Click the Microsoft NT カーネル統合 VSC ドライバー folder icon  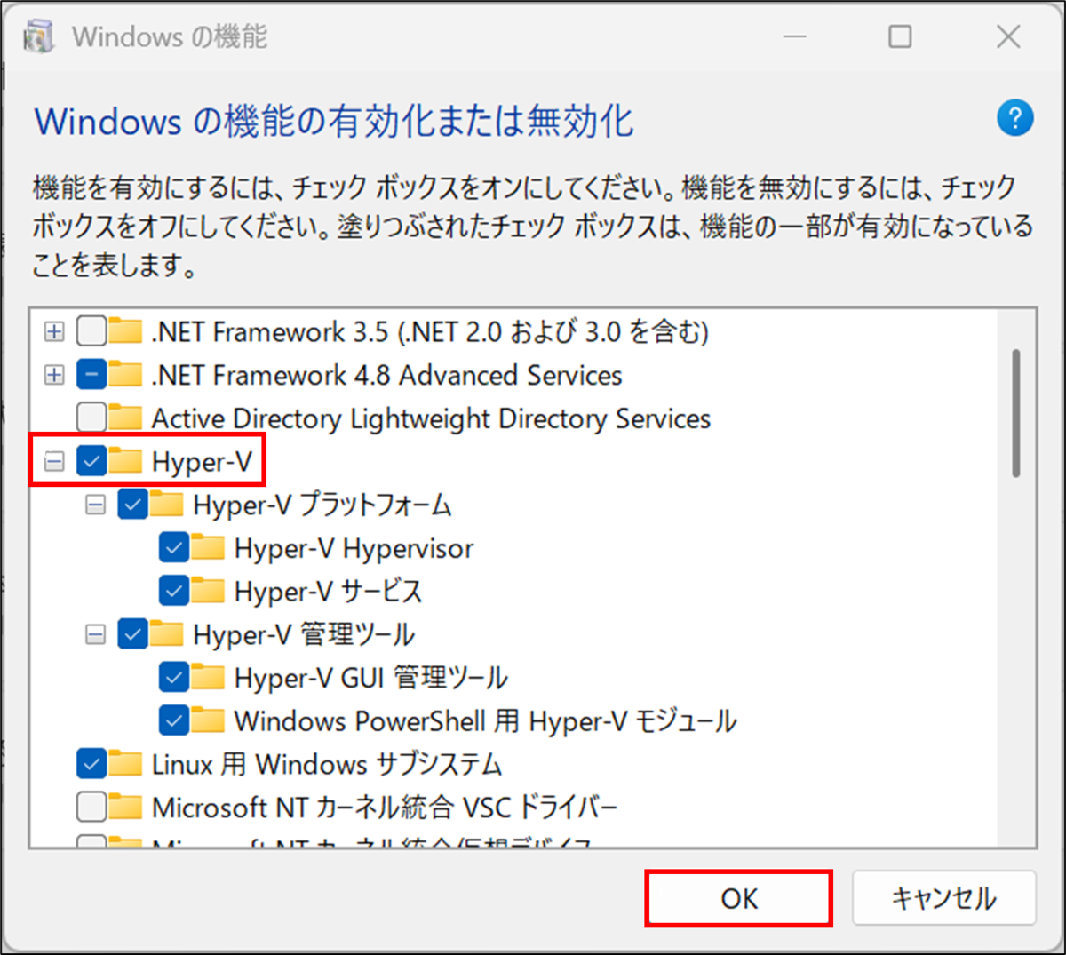coord(125,808)
